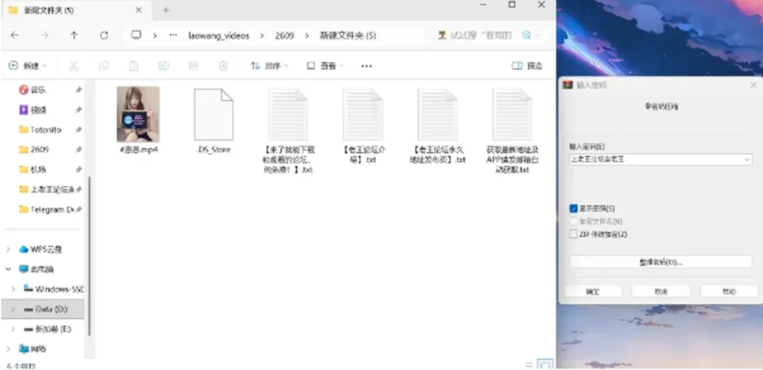Viewport: 763px width, 370px height.
Task: Expand the WPS云盘 tree node
Action: (x=8, y=249)
